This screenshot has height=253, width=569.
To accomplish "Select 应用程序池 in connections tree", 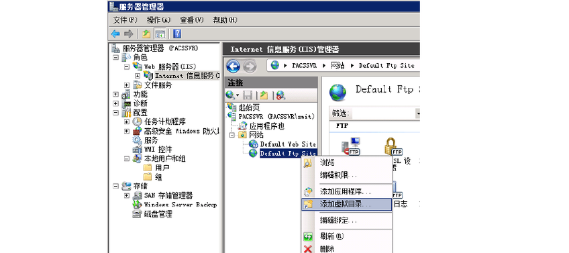I will pyautogui.click(x=267, y=126).
